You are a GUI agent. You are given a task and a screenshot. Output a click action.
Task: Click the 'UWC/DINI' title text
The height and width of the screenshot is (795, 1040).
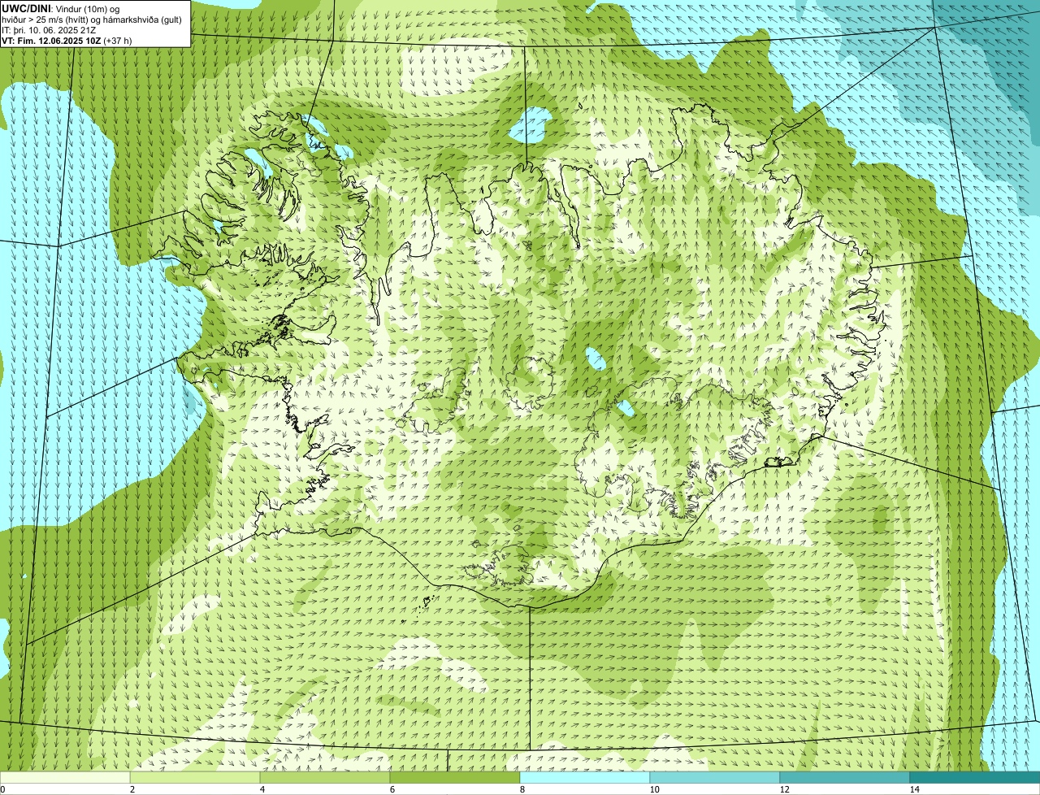click(26, 8)
